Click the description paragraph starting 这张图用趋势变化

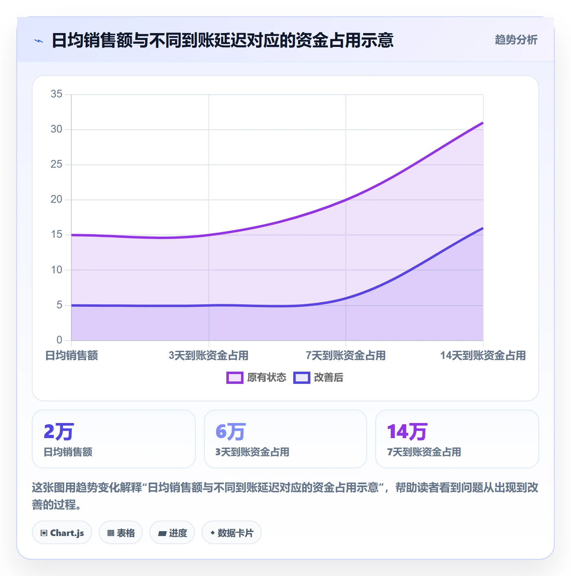tap(285, 496)
